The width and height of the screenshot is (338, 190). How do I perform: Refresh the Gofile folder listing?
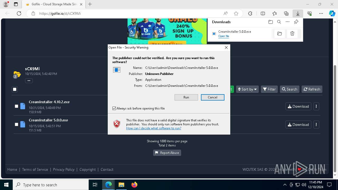click(312, 89)
